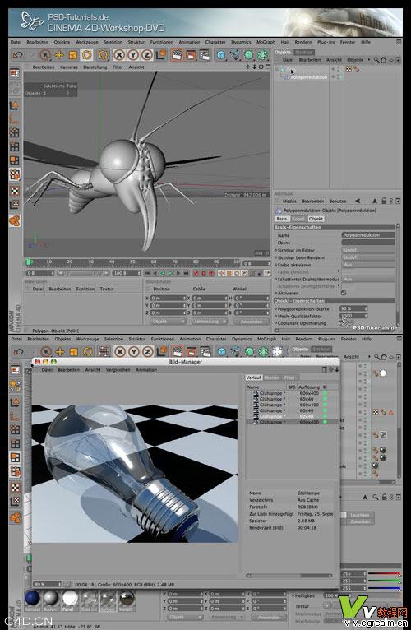The height and width of the screenshot is (630, 411).
Task: Select the Live Selection tool in the mosquito scene toolbar
Action: point(45,54)
